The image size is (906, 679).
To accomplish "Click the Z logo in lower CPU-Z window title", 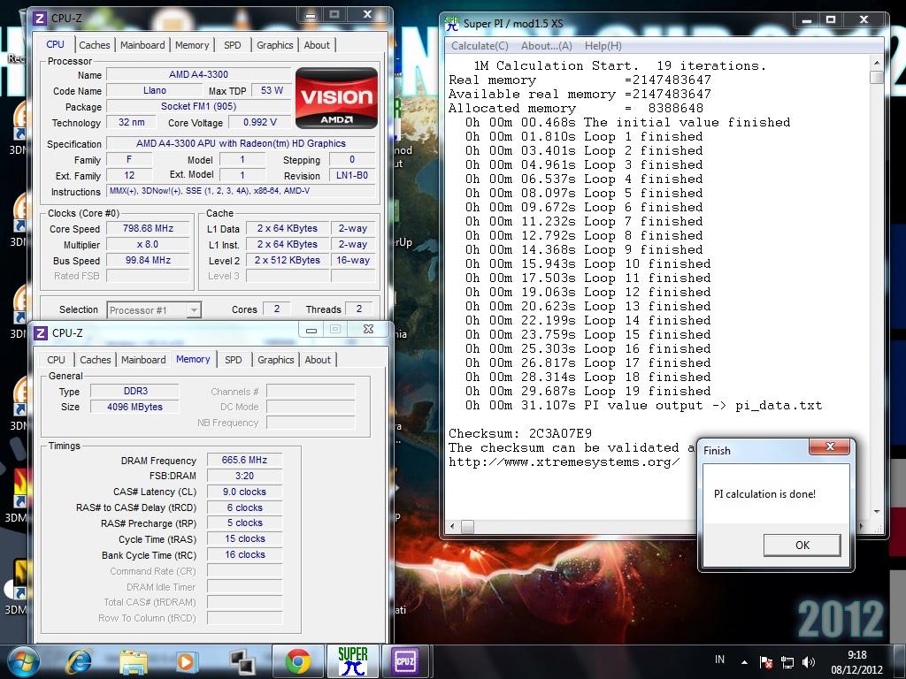I will click(41, 333).
